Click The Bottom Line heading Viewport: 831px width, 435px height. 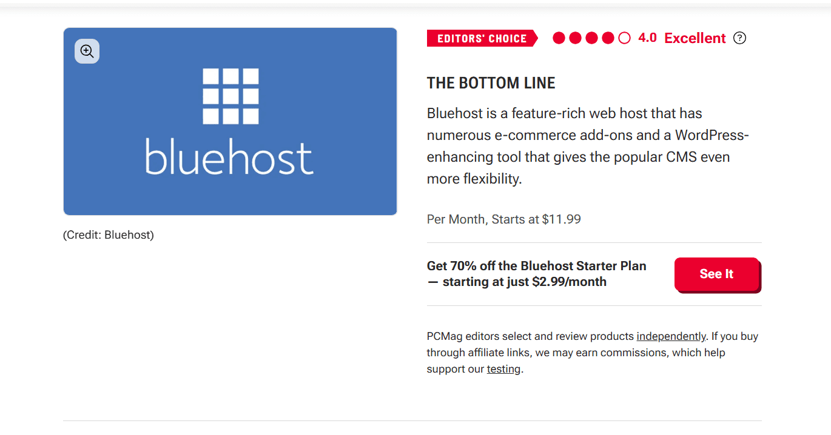coord(491,83)
